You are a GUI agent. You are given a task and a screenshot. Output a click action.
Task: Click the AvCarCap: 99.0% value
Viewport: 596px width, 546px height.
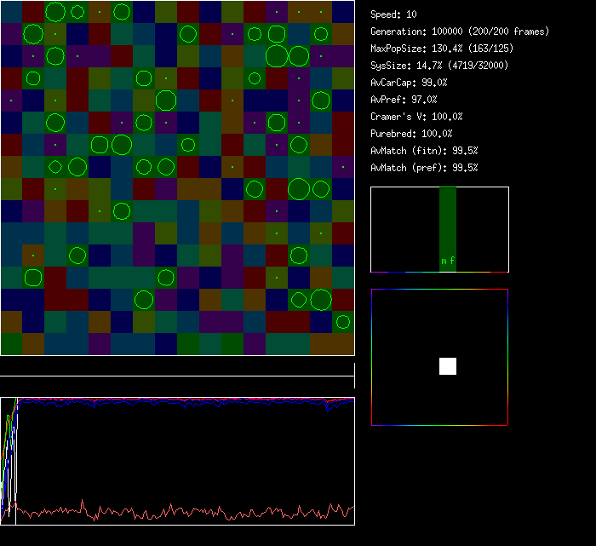pos(409,83)
